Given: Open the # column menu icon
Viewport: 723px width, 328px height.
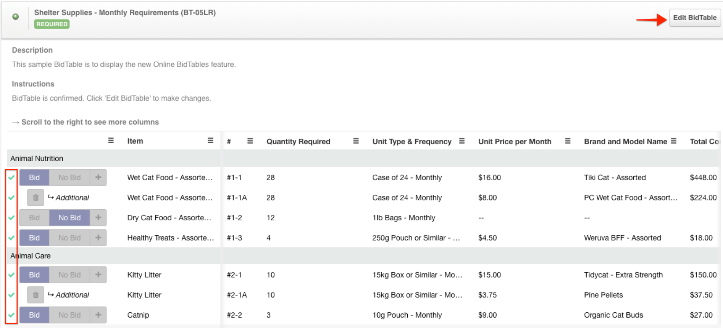Looking at the screenshot, I should (x=250, y=141).
